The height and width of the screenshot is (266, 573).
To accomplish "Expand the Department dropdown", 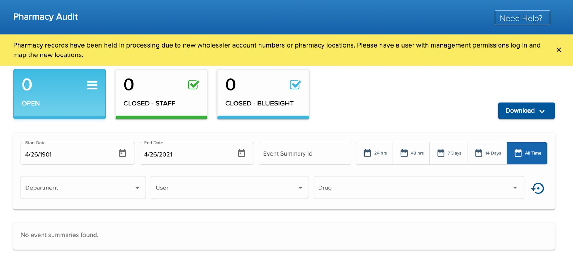I will point(83,187).
